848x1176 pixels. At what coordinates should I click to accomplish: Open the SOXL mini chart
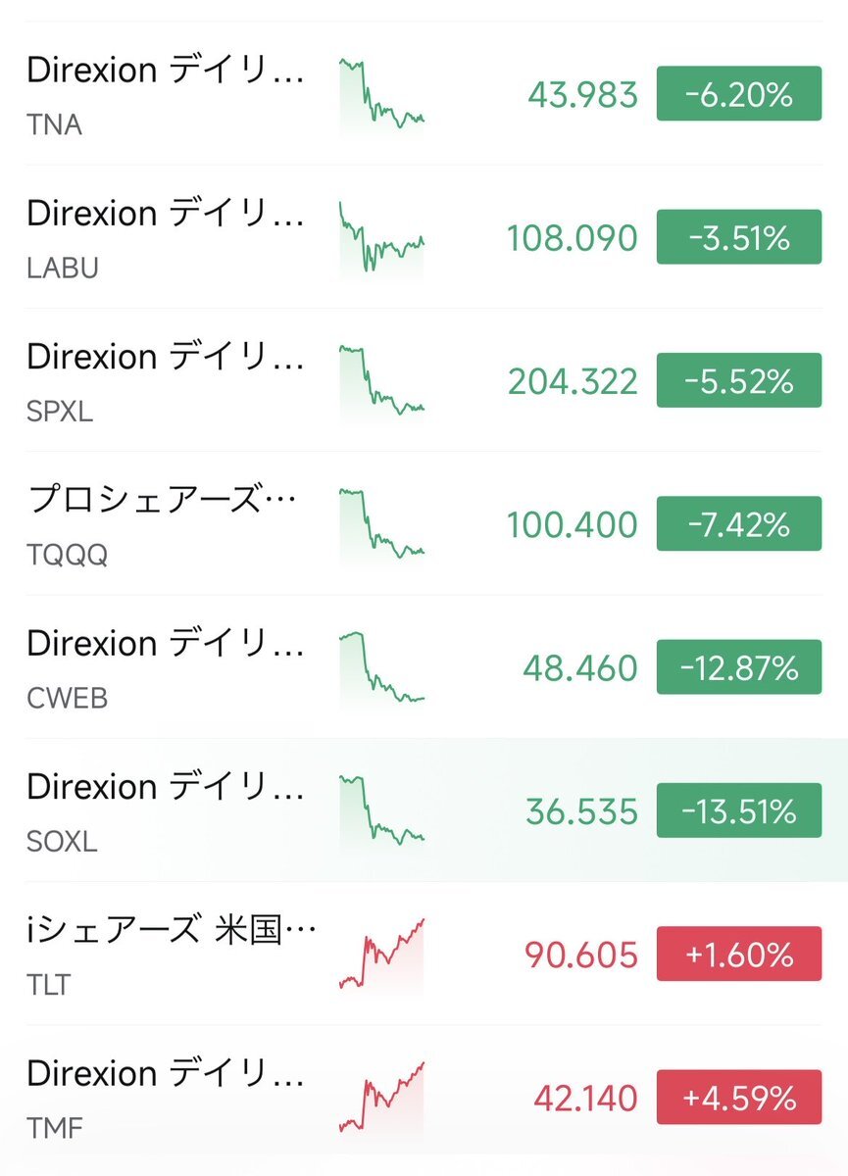point(381,811)
